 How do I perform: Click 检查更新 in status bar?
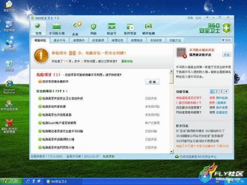coord(109,156)
